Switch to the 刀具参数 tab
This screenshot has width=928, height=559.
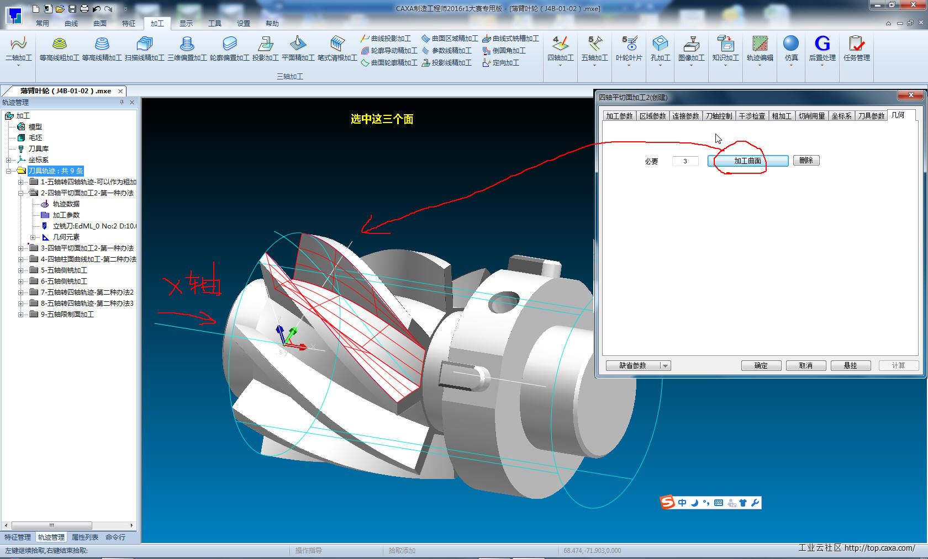[871, 116]
